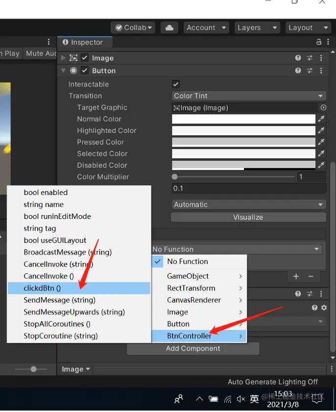Show hidden system tray icons
This screenshot has width=336, height=412.
tap(199, 399)
